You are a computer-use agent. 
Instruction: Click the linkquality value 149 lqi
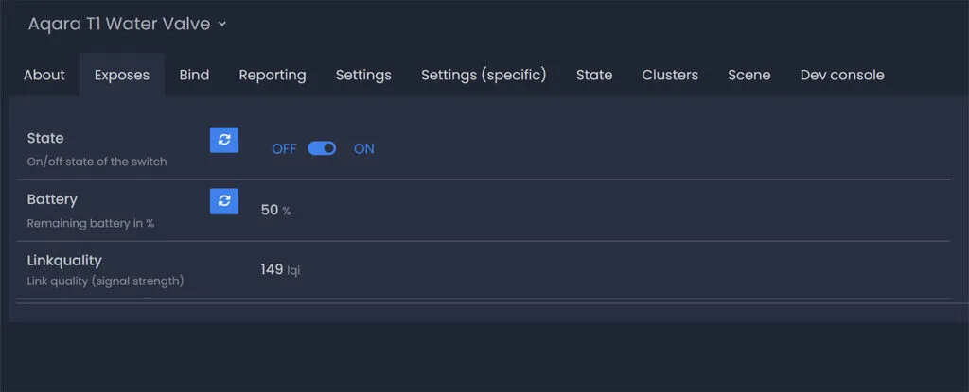tap(280, 270)
